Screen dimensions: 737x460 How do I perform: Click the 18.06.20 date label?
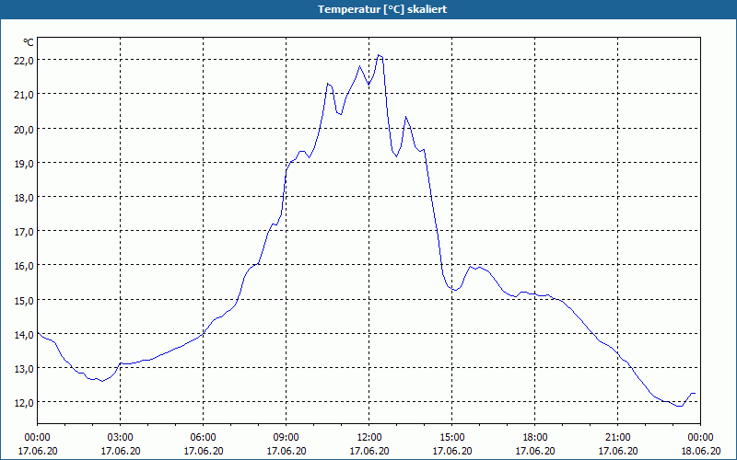pyautogui.click(x=700, y=451)
